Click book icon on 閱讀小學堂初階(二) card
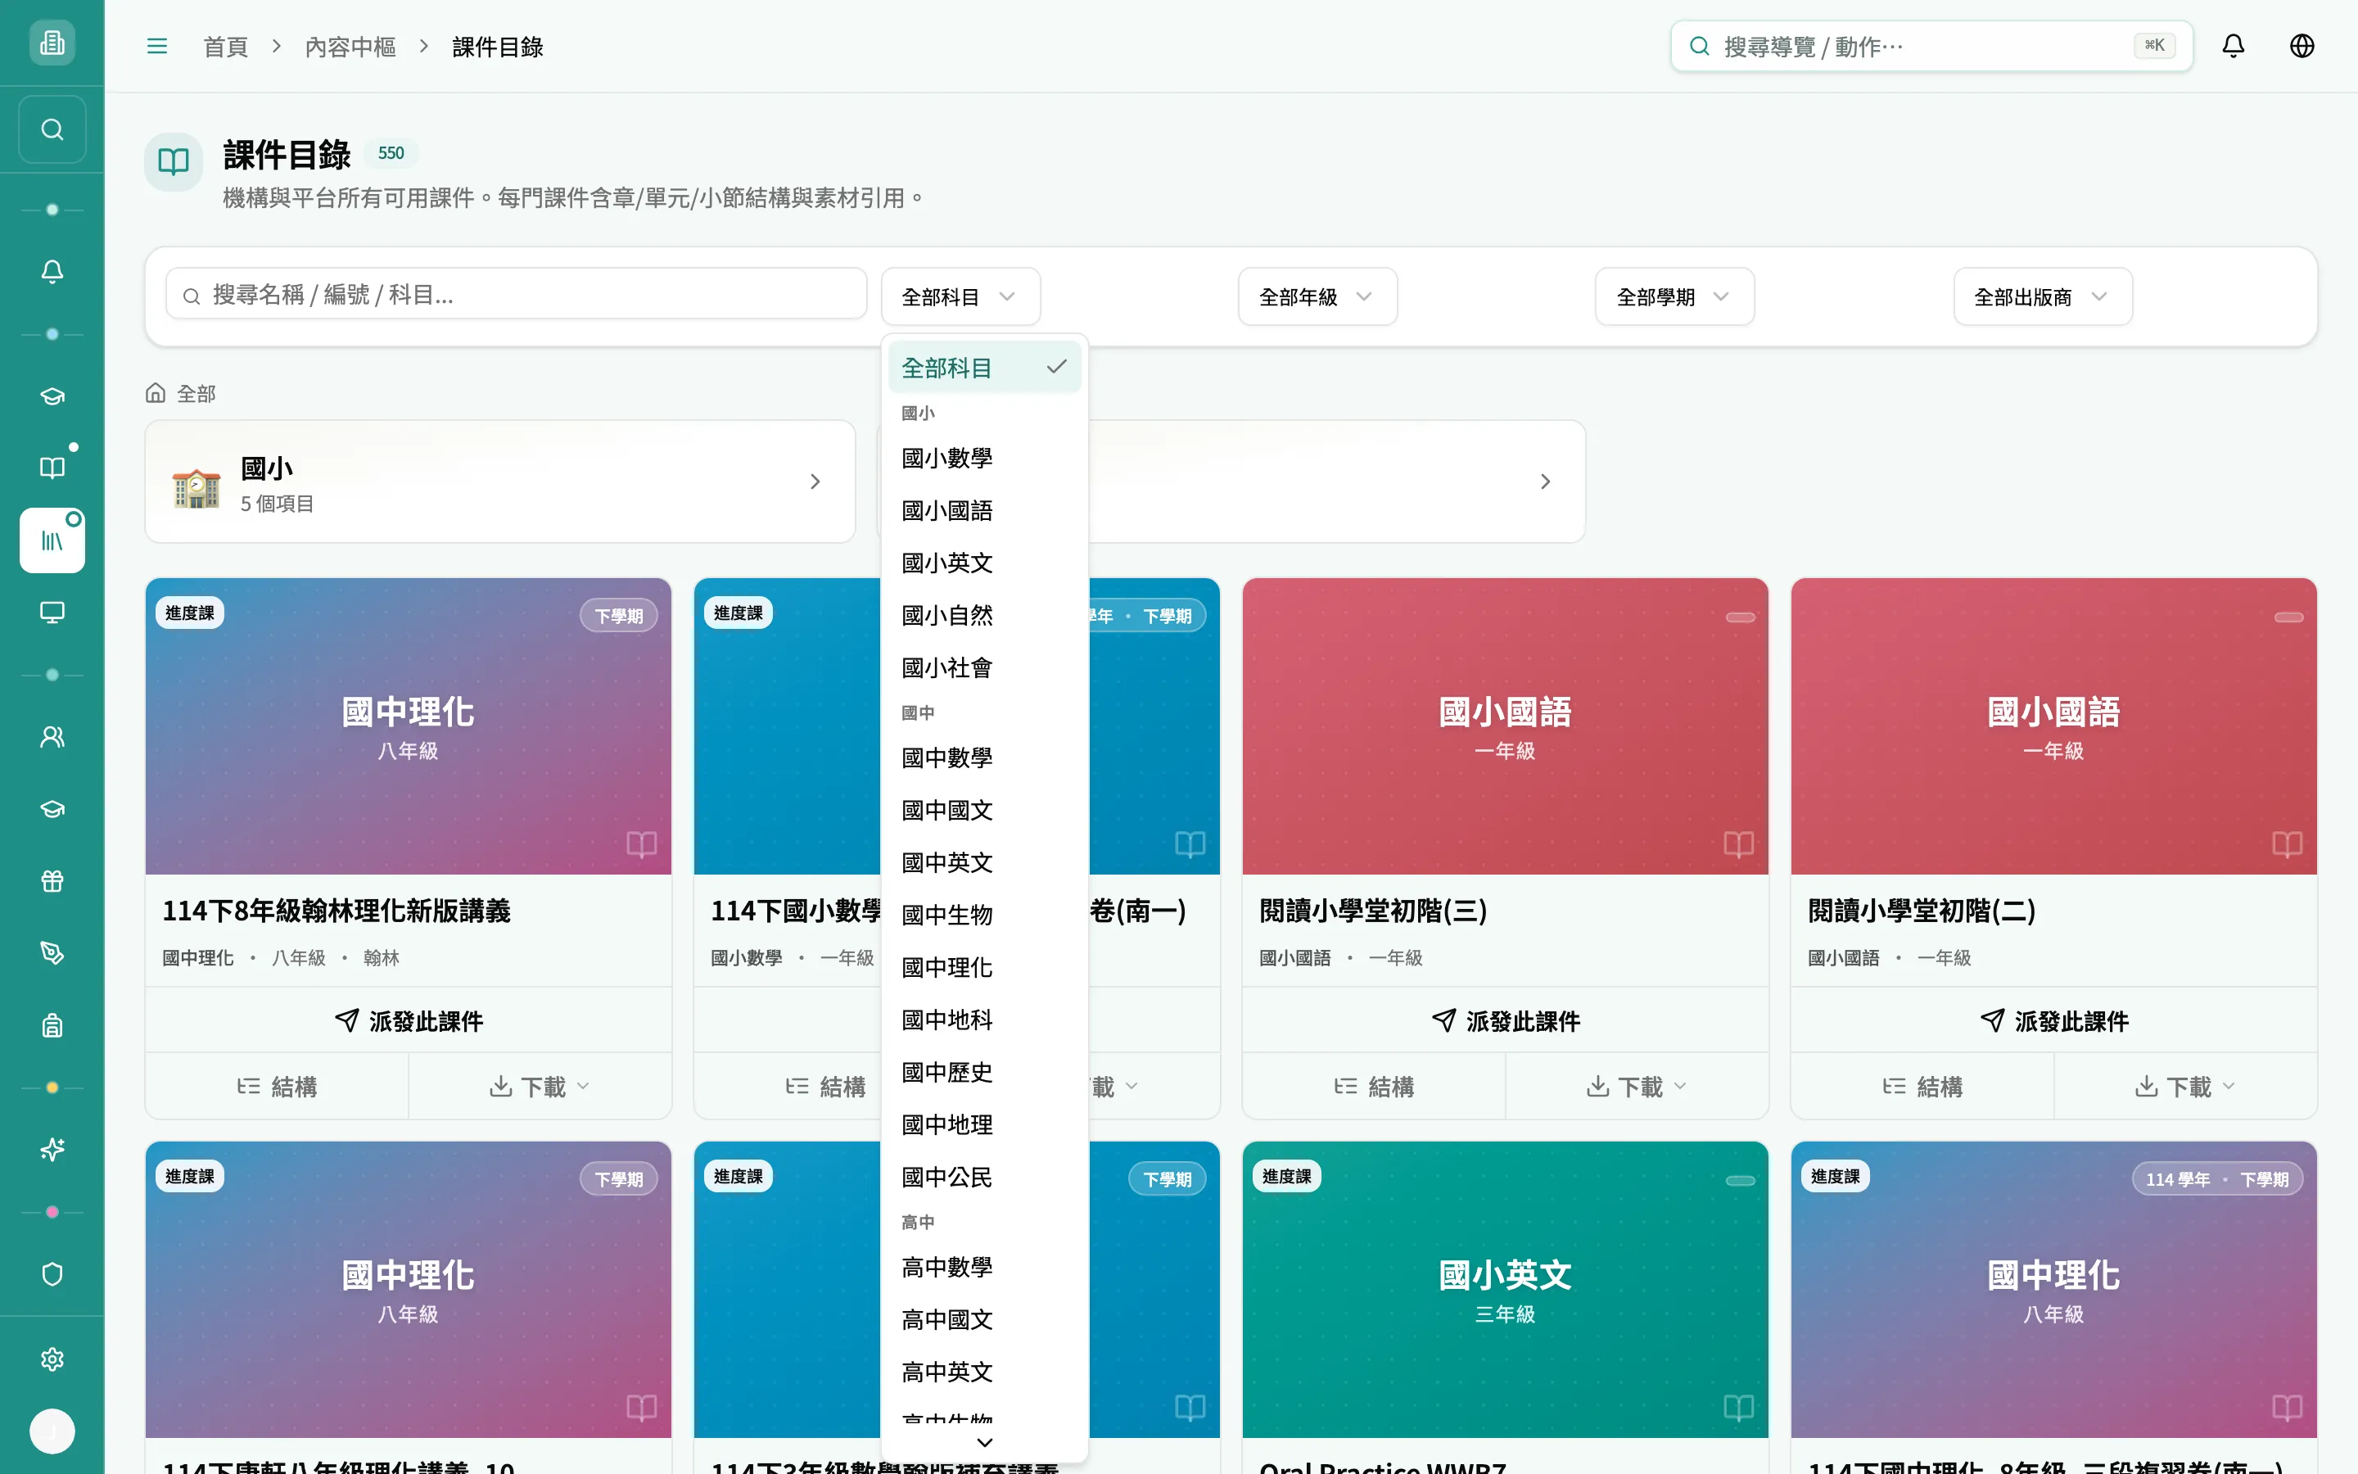Screen dimensions: 2358x1474 (2287, 843)
